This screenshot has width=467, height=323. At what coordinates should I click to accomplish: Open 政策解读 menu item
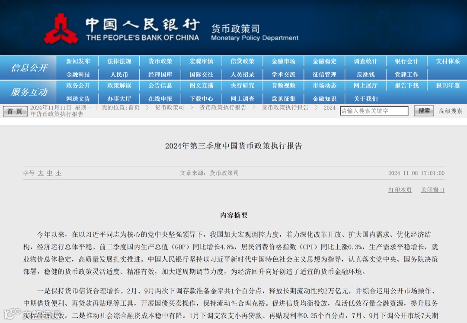tap(119, 85)
